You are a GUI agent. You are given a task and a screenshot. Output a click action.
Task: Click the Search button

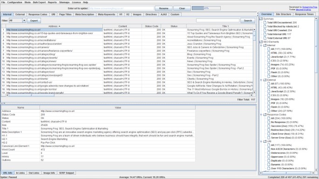[x=248, y=21]
